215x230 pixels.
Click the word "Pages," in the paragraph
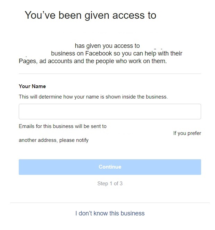pos(28,61)
